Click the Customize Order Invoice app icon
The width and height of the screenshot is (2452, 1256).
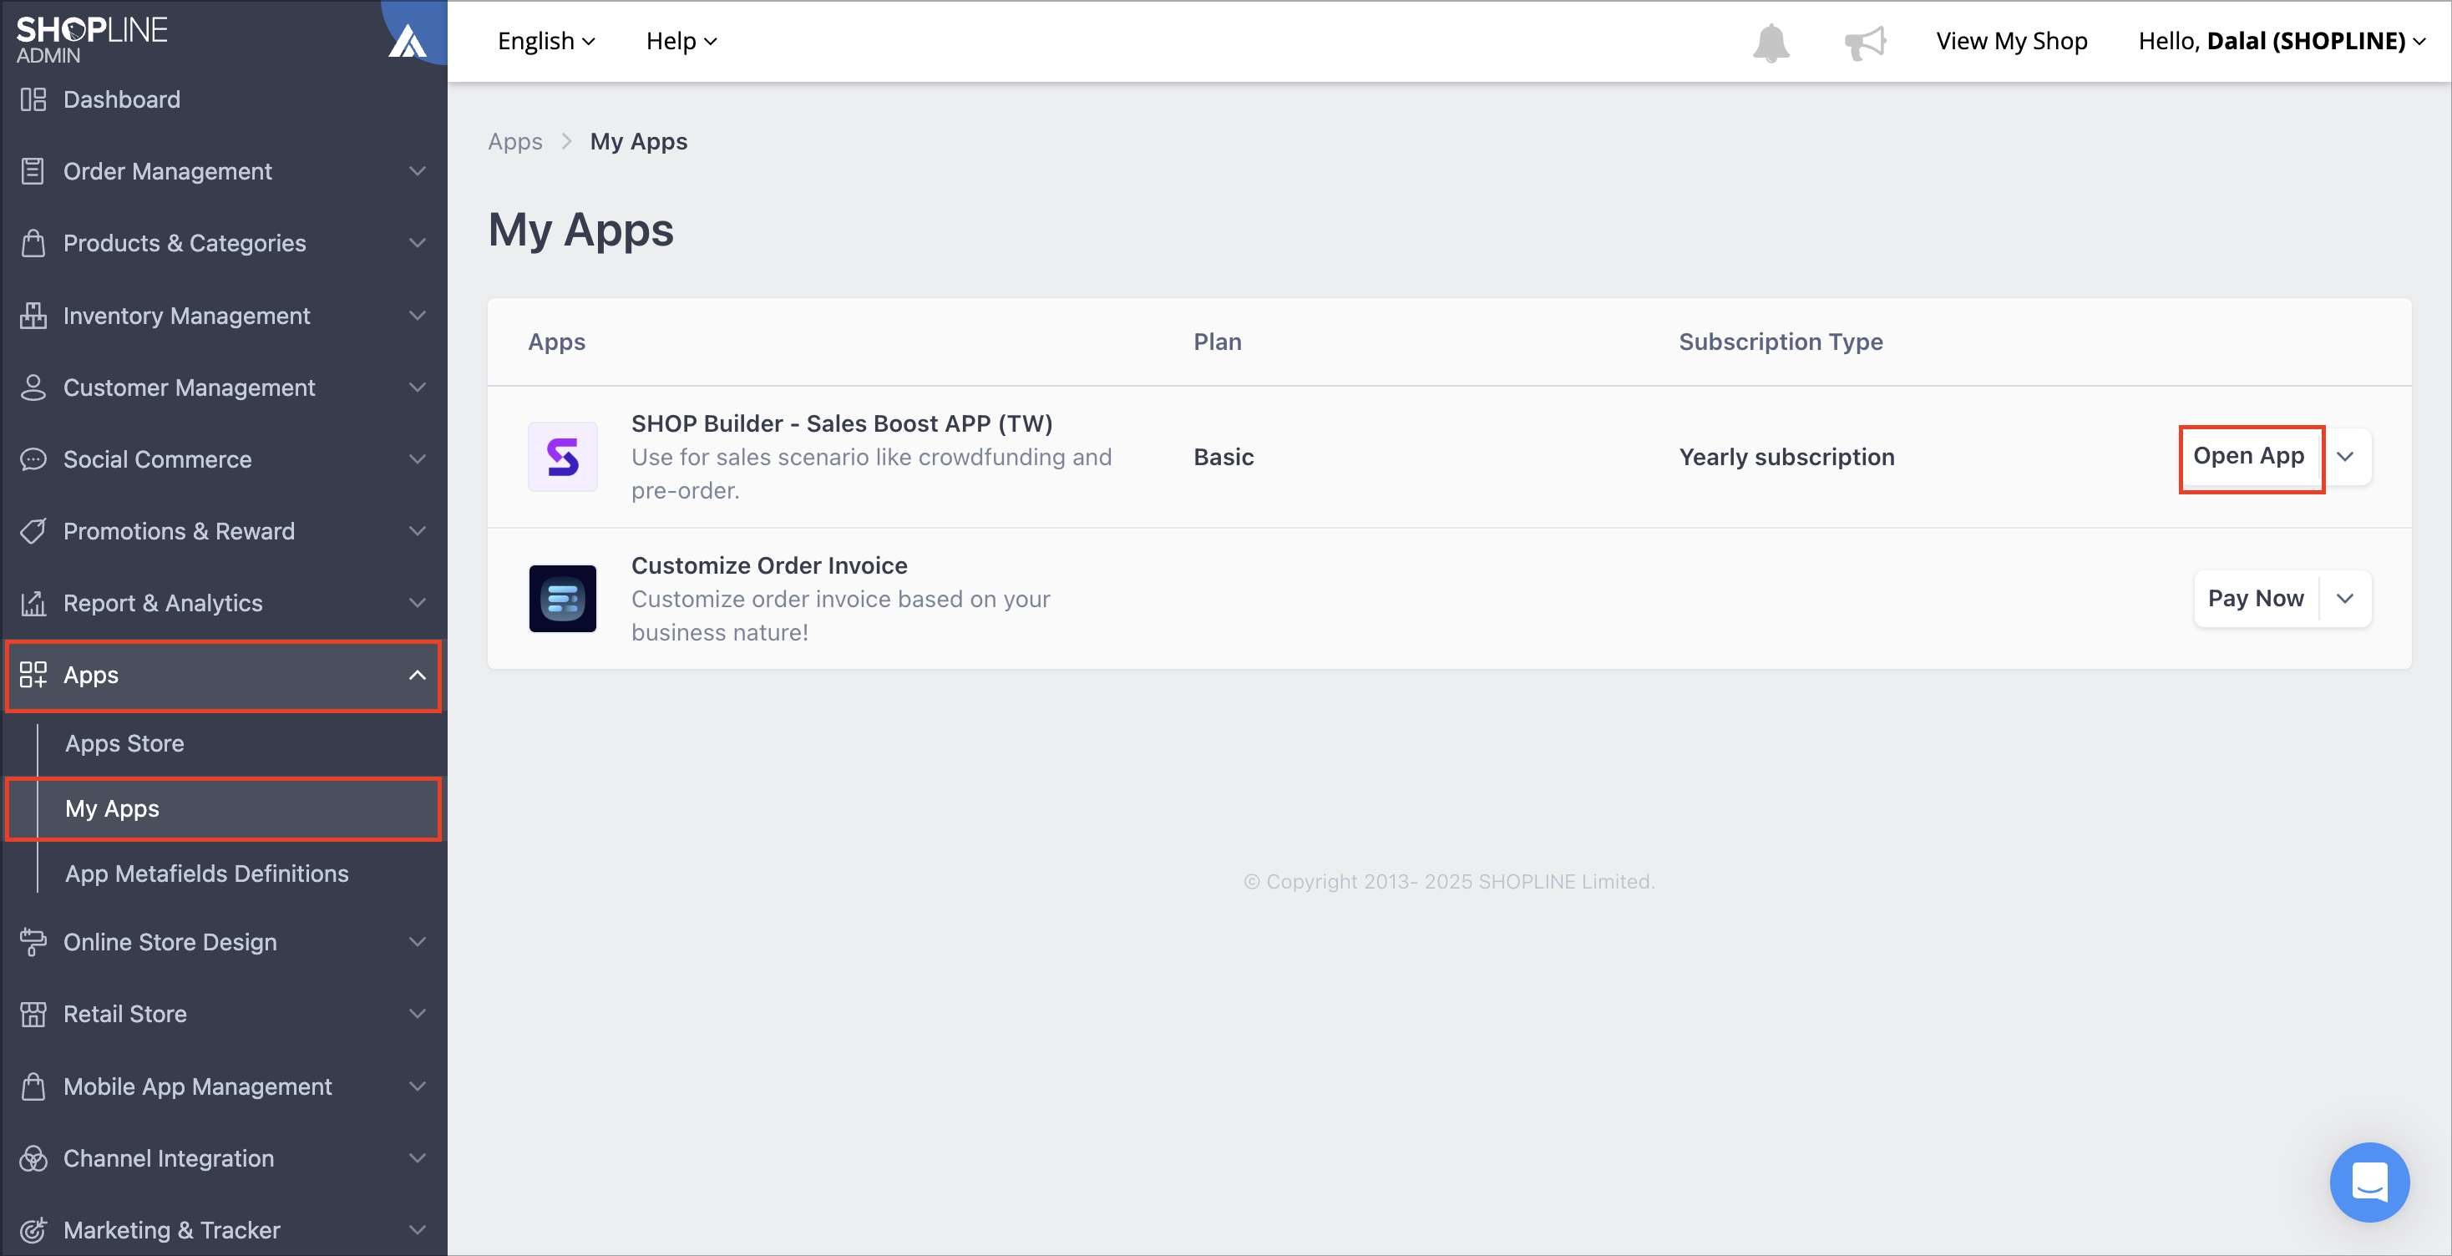[563, 599]
